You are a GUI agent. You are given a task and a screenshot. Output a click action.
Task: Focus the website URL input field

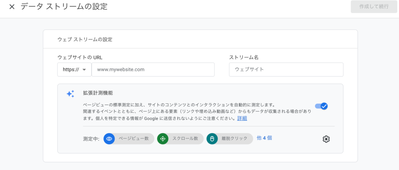(153, 70)
